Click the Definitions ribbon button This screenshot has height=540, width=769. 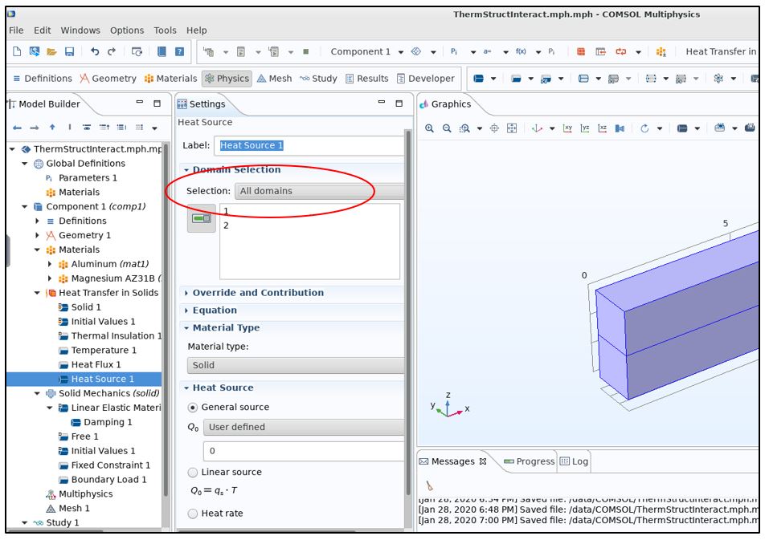click(42, 79)
